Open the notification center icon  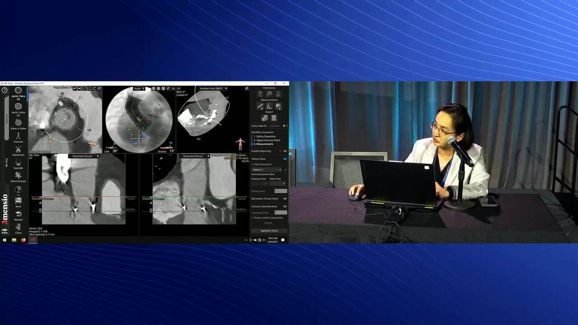[x=283, y=240]
